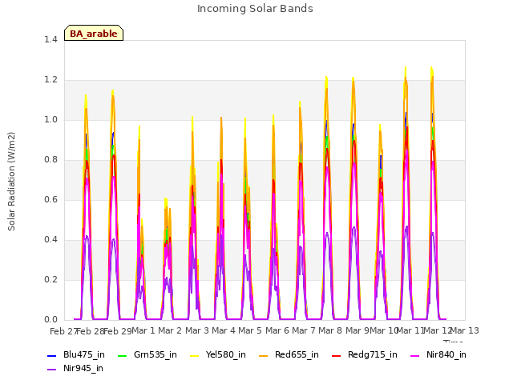
Task: Toggle the Nir840_in legend entry
Action: pyautogui.click(x=438, y=355)
